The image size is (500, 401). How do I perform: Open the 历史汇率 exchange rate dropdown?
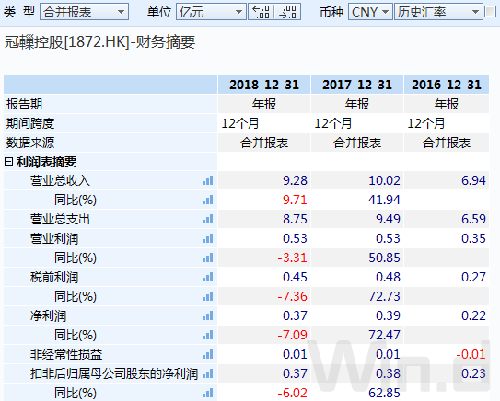pos(438,12)
